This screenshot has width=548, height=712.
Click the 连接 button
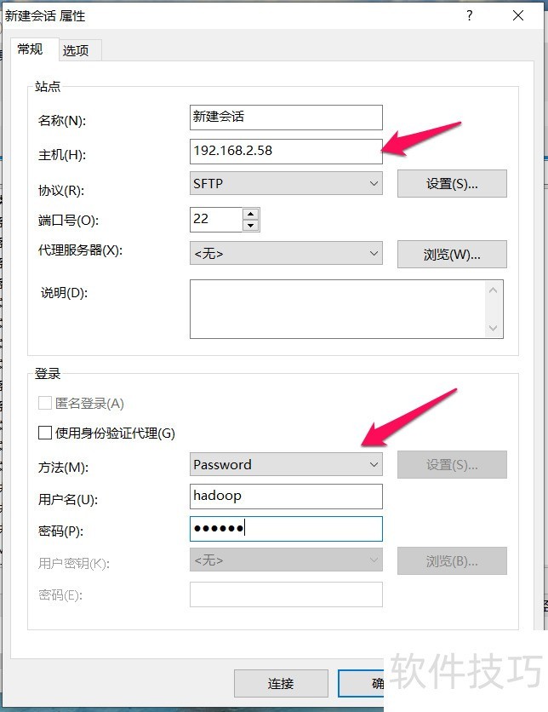click(281, 683)
